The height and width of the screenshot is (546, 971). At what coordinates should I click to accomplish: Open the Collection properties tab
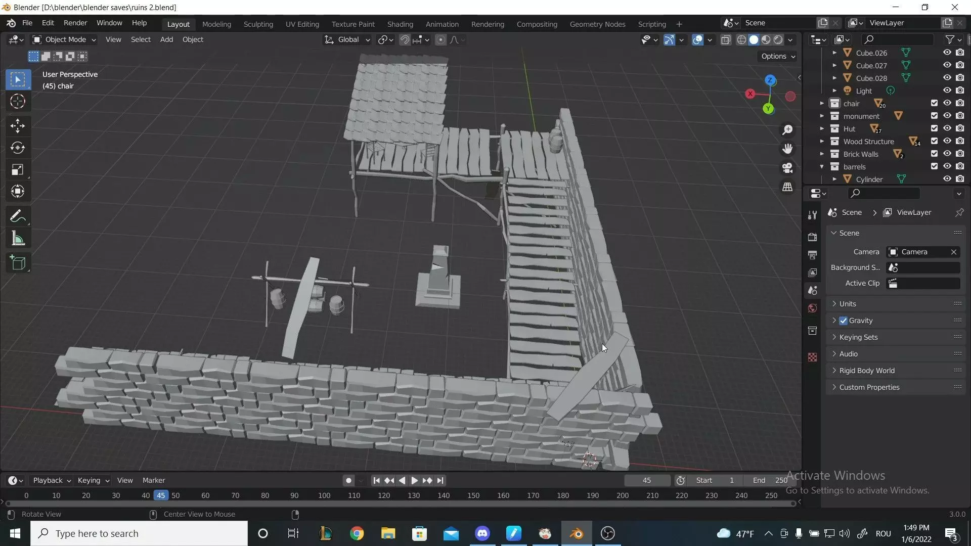812,331
